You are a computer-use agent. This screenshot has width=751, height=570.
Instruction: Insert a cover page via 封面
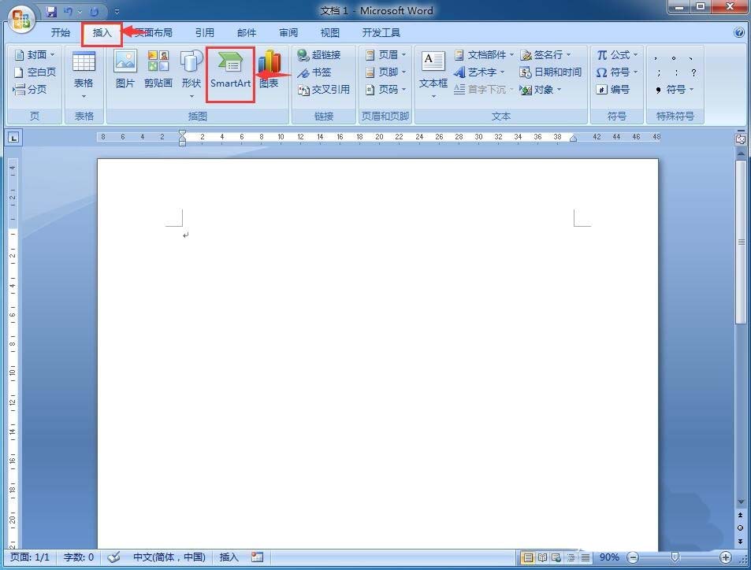coord(35,55)
